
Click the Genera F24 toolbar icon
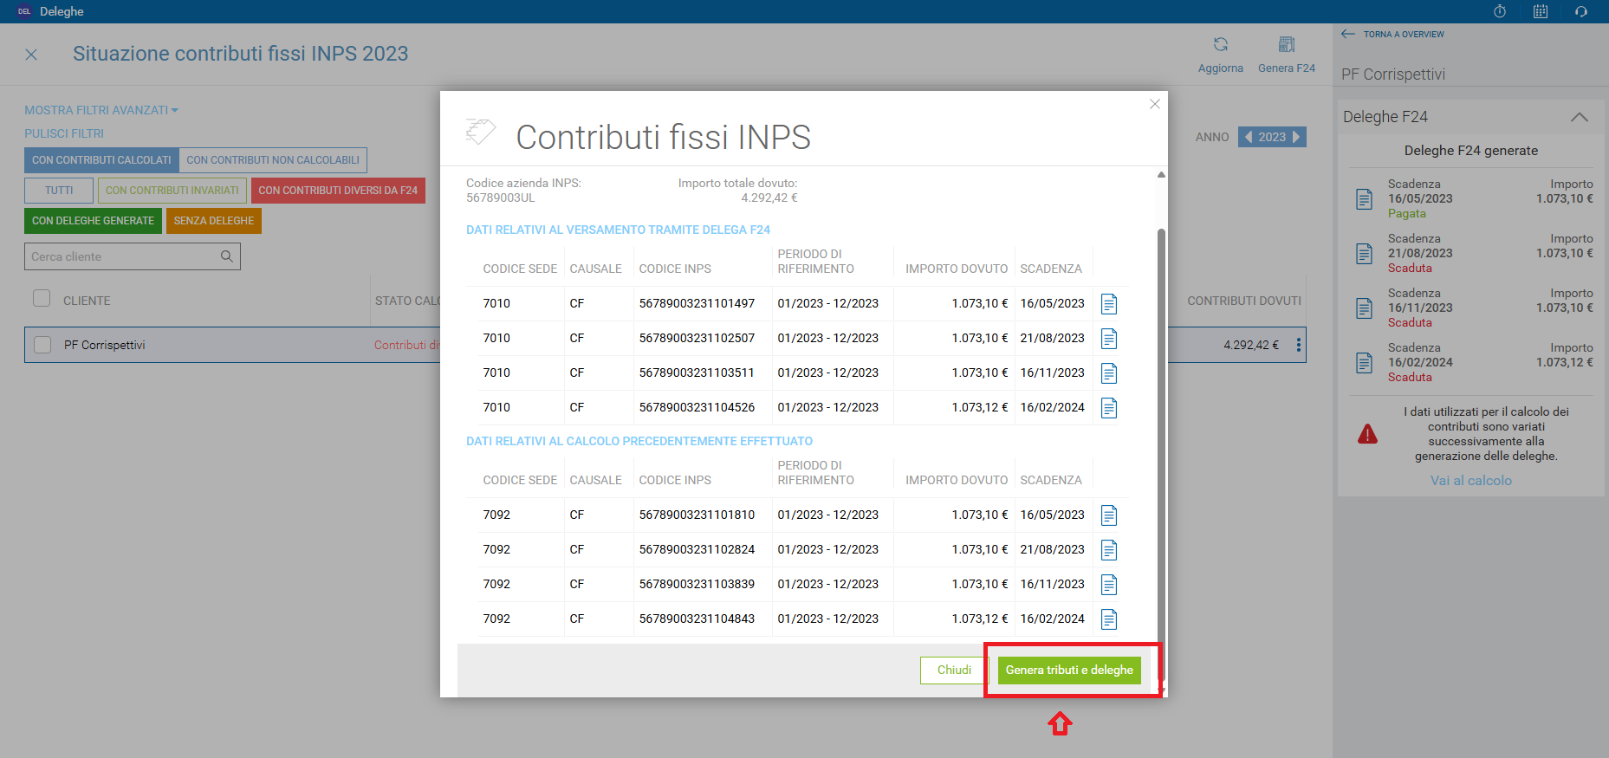1287,44
